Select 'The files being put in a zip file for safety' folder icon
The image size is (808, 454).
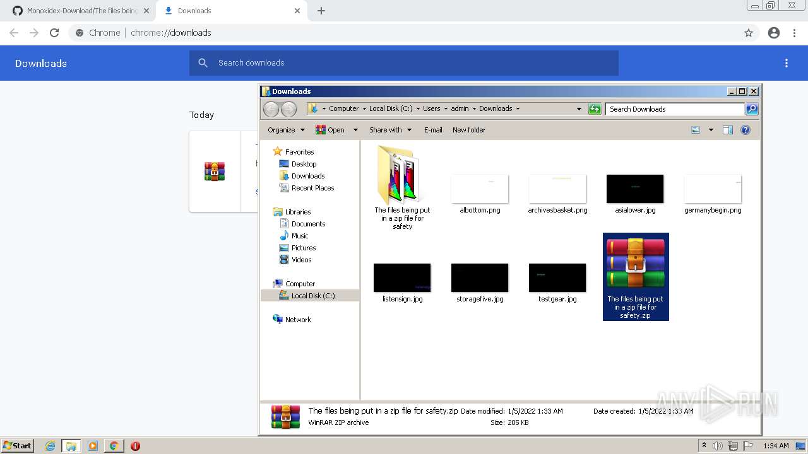401,175
